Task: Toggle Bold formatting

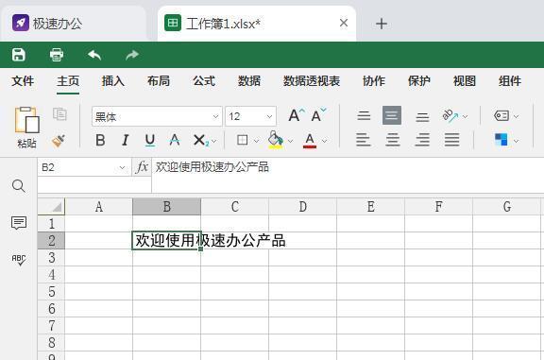Action: (100, 141)
